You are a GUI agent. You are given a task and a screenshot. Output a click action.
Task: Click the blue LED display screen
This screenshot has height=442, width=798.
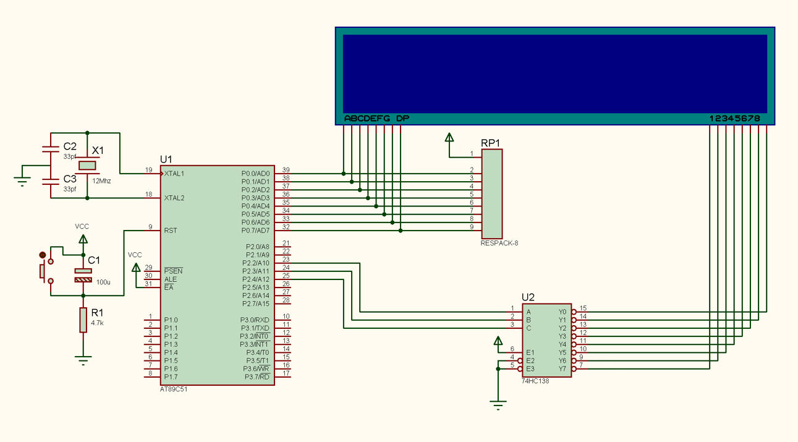pyautogui.click(x=555, y=73)
